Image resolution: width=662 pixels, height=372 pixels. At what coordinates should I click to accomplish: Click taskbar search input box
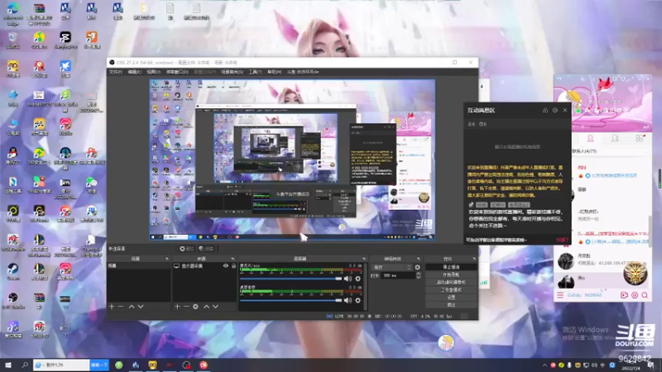61,365
